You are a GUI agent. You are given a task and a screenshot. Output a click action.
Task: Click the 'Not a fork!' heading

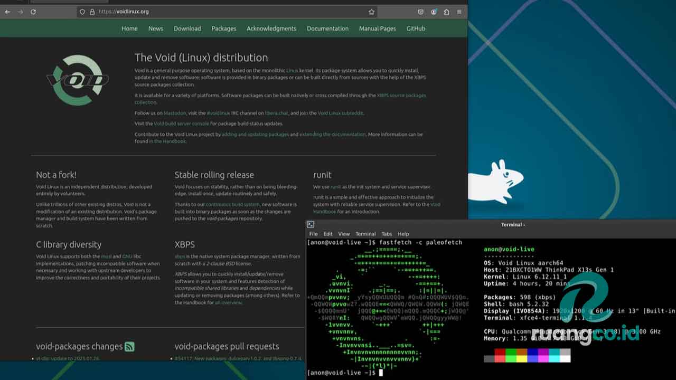point(56,175)
